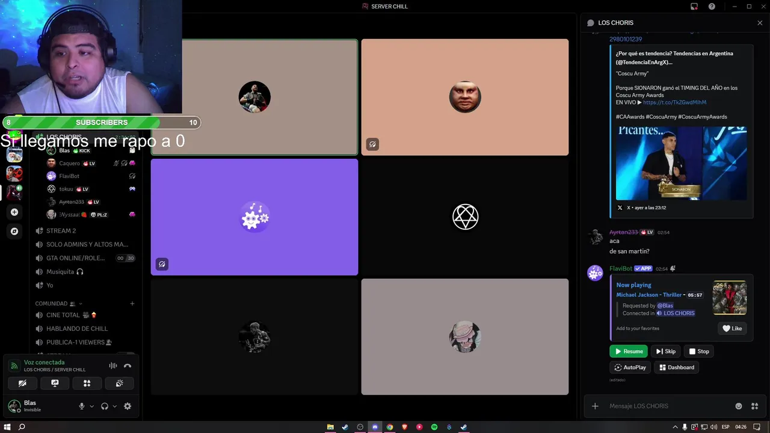Open attachment plus menu in message box
This screenshot has width=770, height=433.
pos(595,406)
